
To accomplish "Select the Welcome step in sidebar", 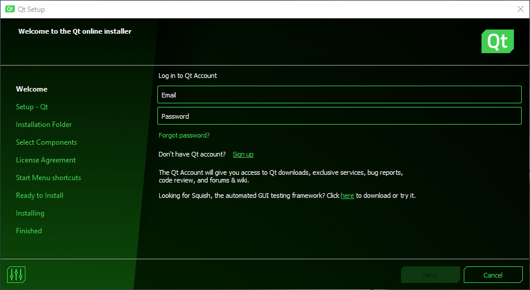I will [31, 89].
